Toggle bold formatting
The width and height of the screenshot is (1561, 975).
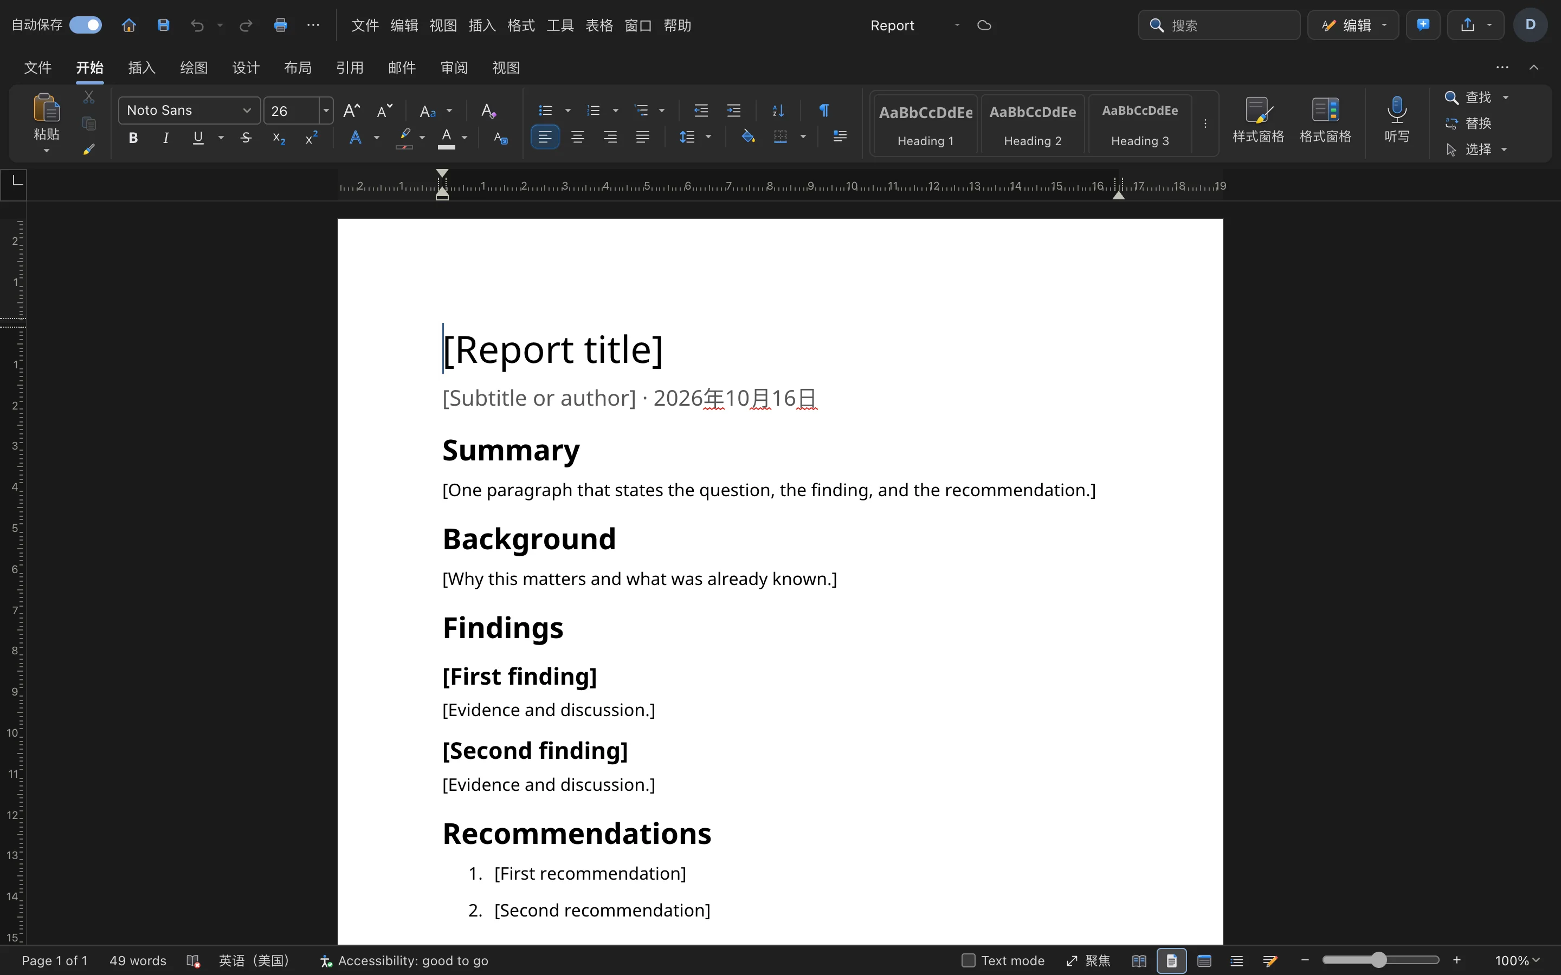(x=133, y=138)
